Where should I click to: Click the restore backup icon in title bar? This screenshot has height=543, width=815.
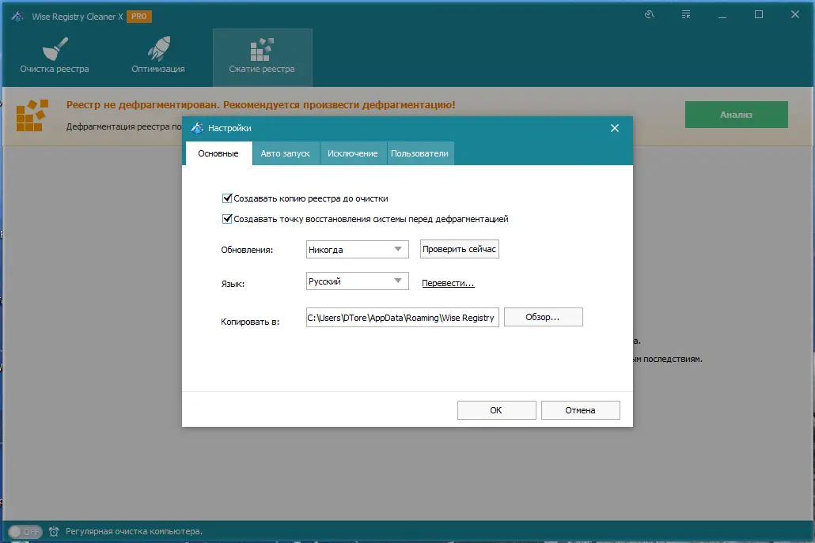coord(649,14)
